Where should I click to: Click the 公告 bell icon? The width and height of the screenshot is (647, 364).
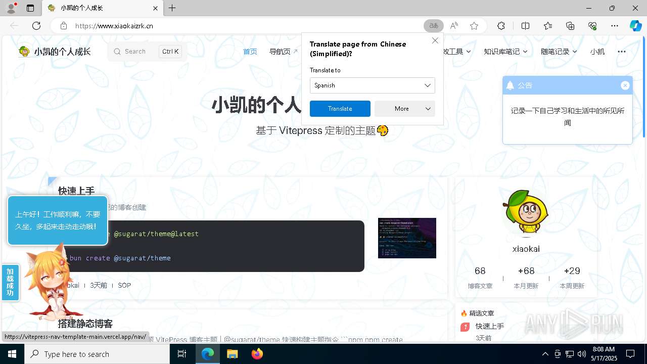tap(510, 85)
